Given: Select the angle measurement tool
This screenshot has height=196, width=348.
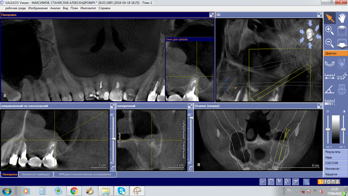Looking at the screenshot, I should [x=329, y=89].
